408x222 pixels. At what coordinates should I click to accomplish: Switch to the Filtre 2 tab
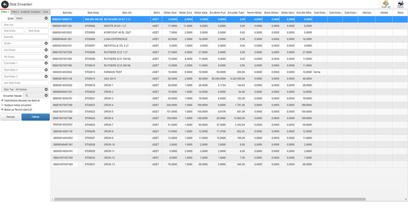click(x=15, y=12)
